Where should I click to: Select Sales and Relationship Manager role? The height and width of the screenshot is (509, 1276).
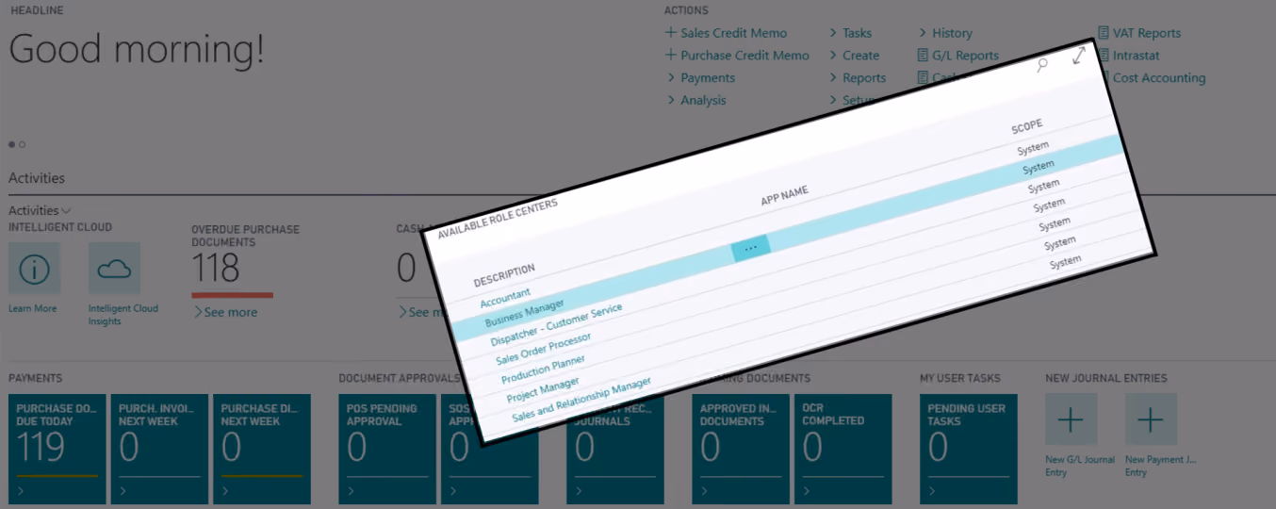pyautogui.click(x=581, y=401)
